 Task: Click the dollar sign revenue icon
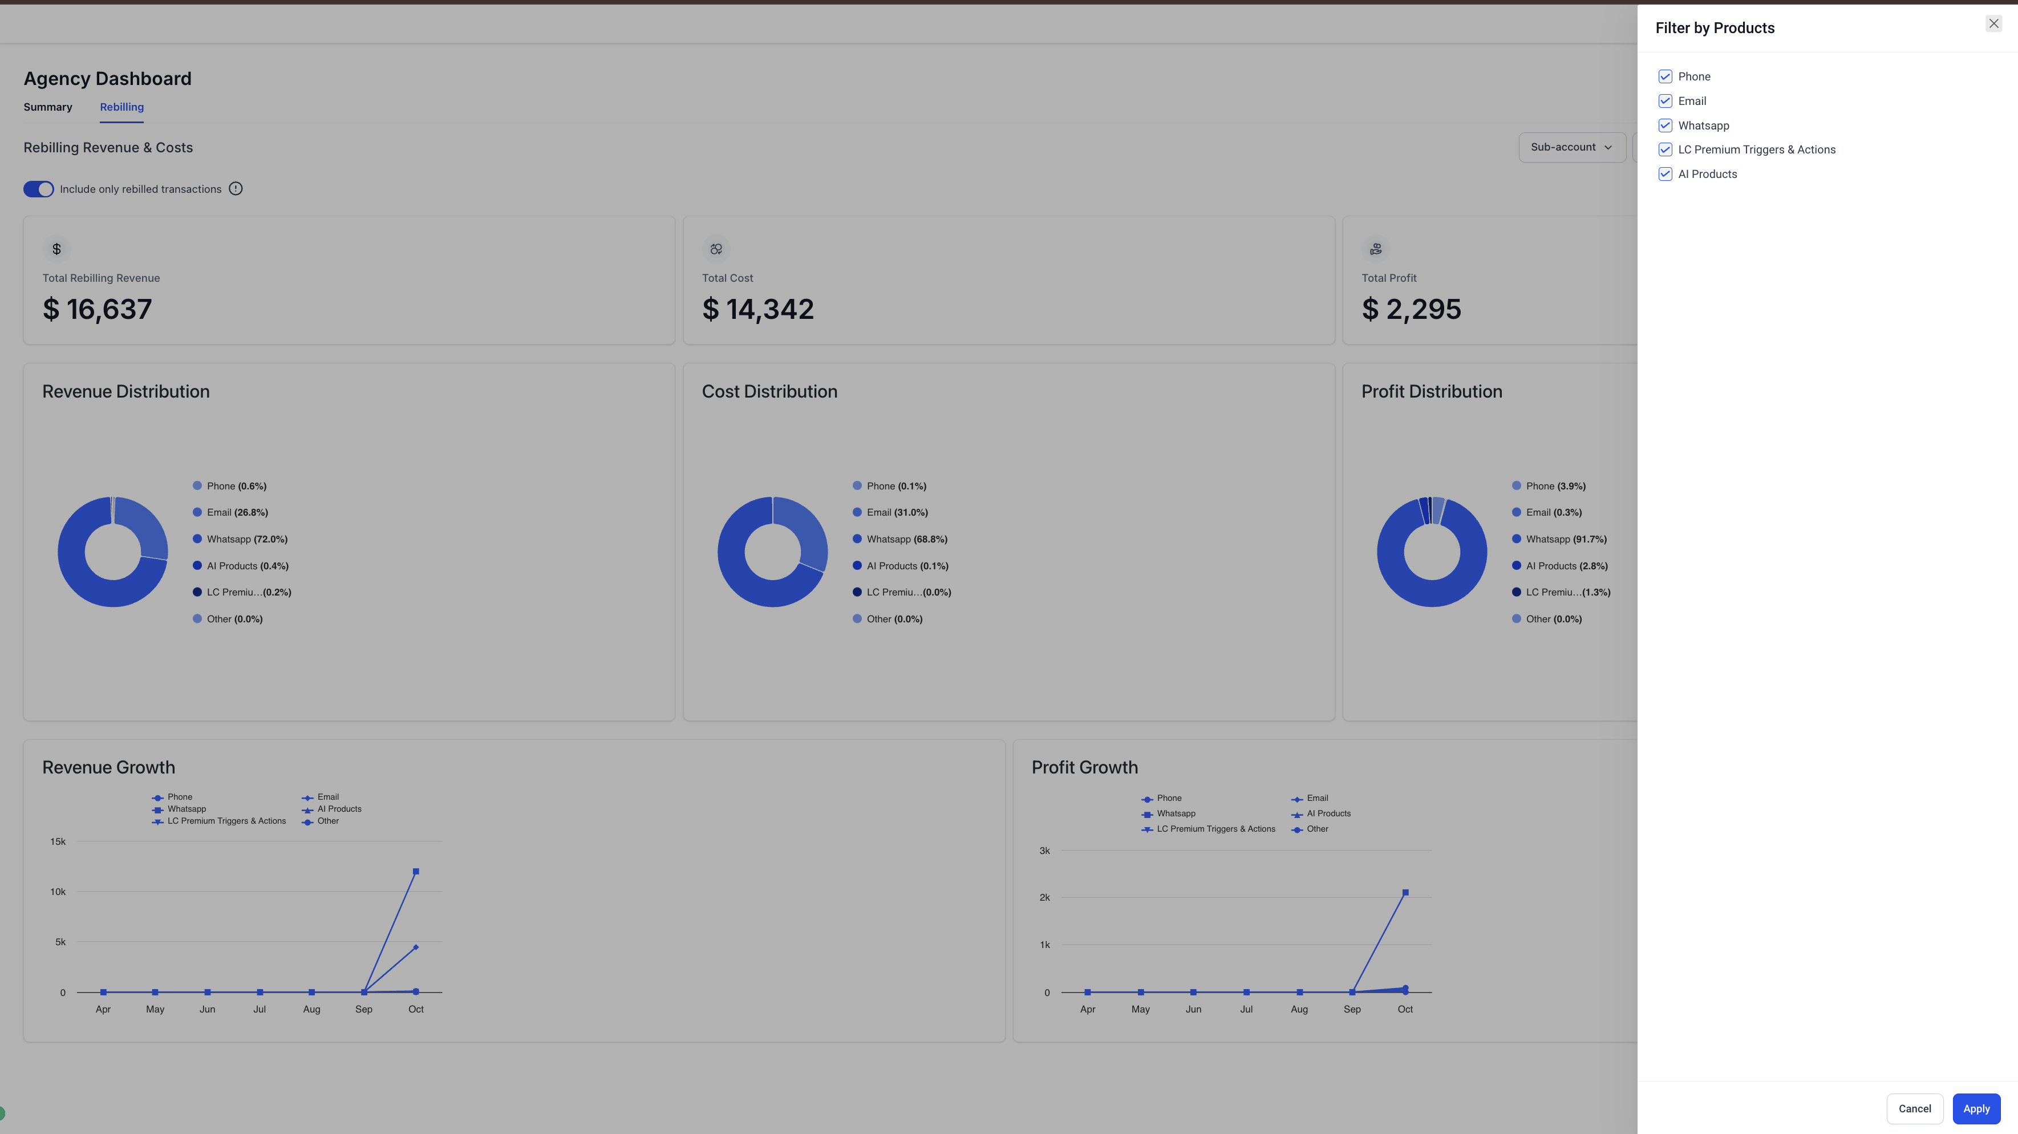point(56,249)
